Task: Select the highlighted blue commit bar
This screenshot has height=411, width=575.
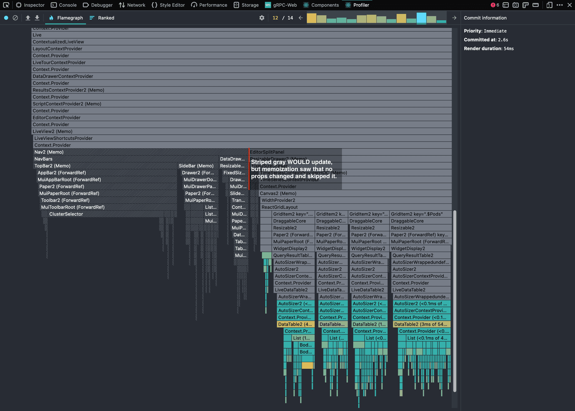Action: [421, 18]
